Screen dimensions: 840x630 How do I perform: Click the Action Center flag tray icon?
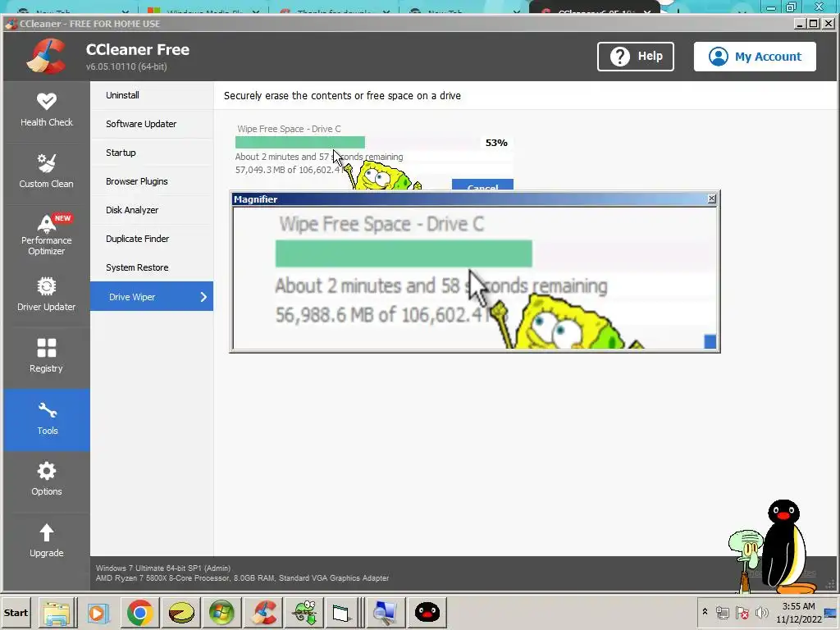[x=742, y=612]
